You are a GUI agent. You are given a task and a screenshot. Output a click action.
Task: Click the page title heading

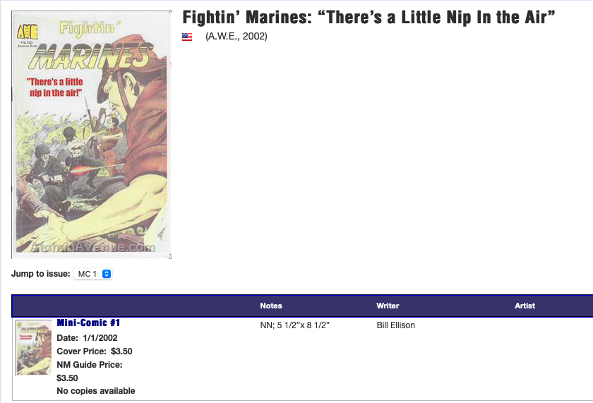[369, 17]
